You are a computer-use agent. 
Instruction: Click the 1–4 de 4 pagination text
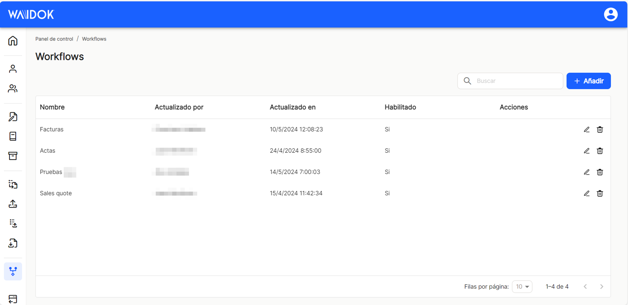pyautogui.click(x=557, y=287)
